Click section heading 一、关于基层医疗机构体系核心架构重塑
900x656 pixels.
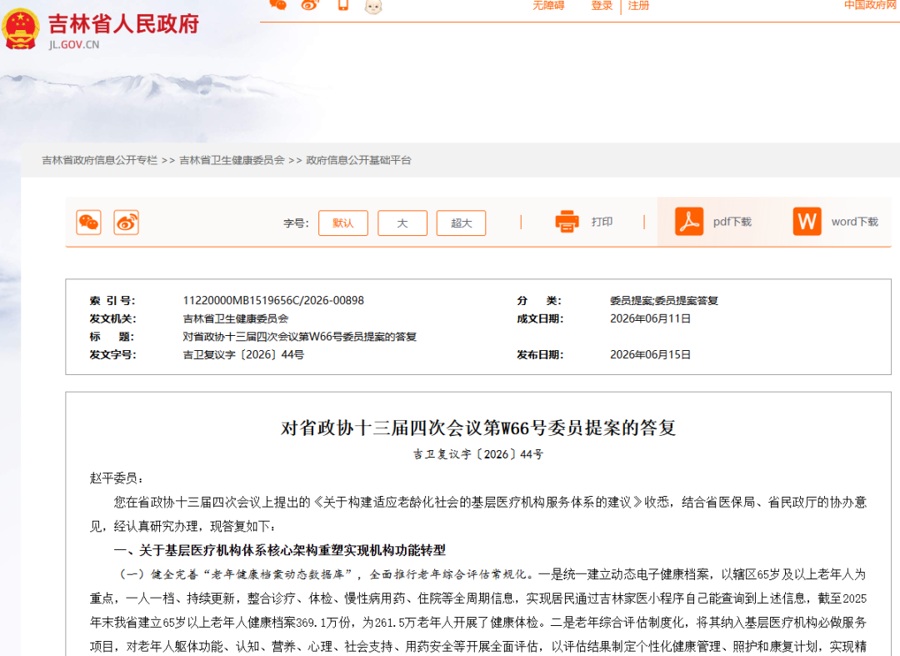[x=279, y=550]
